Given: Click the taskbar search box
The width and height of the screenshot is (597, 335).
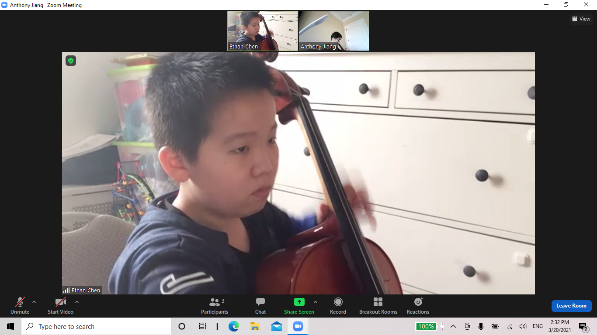Looking at the screenshot, I should click(x=96, y=326).
